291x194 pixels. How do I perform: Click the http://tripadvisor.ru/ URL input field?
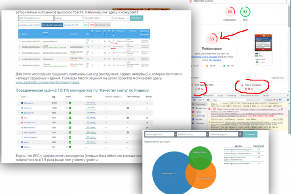click(x=36, y=18)
